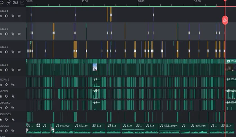Select the 'ES_...arr' music clip
The height and width of the screenshot is (137, 236).
82,128
